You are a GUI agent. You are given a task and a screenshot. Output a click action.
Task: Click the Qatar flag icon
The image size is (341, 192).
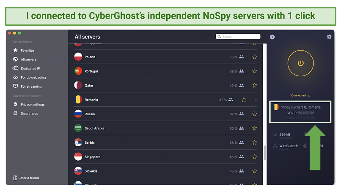coord(78,85)
